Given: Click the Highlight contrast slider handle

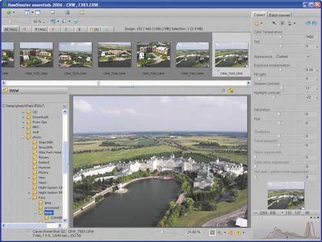Looking at the screenshot, I should coord(274,97).
